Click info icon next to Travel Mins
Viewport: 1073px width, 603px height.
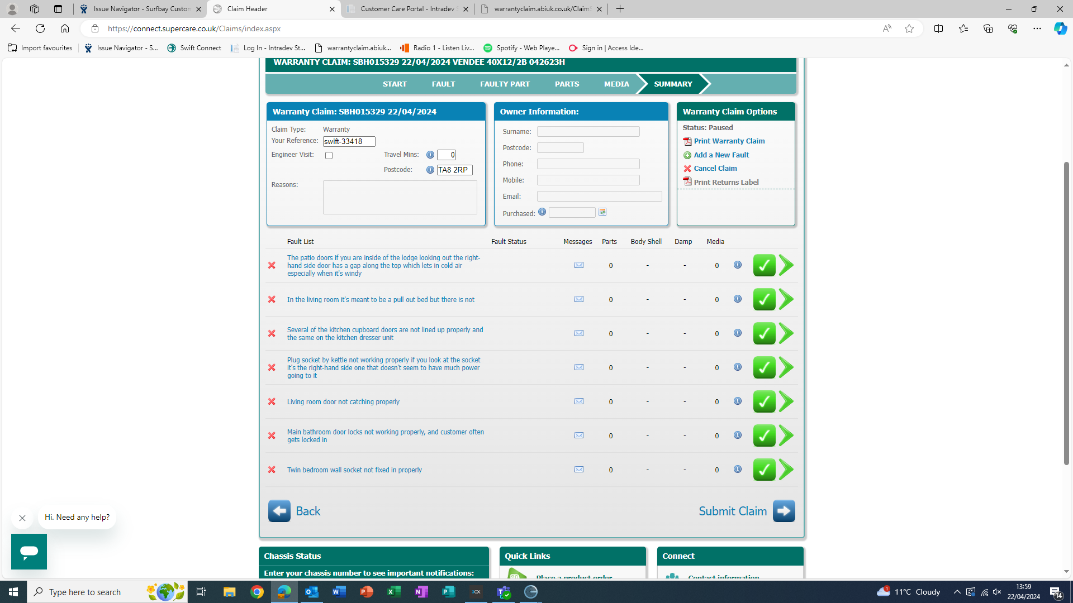tap(430, 155)
